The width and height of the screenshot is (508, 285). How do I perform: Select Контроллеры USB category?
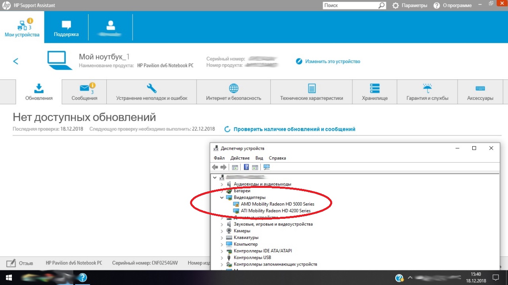click(252, 258)
